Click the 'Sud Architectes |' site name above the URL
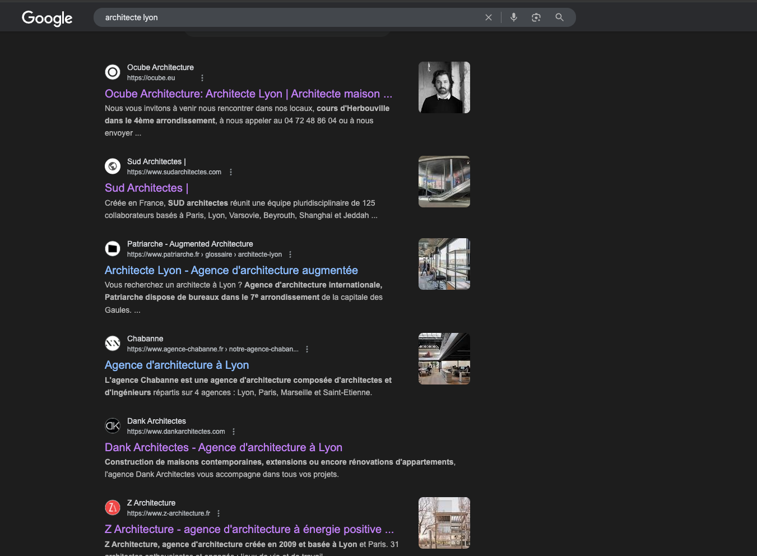757x556 pixels. [156, 161]
